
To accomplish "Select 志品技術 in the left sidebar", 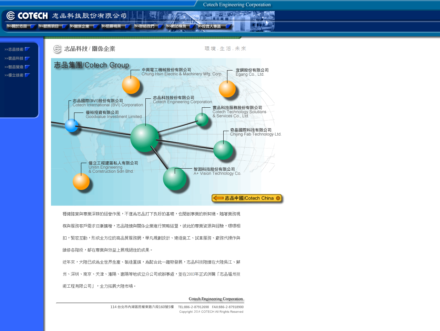I will pos(17,50).
